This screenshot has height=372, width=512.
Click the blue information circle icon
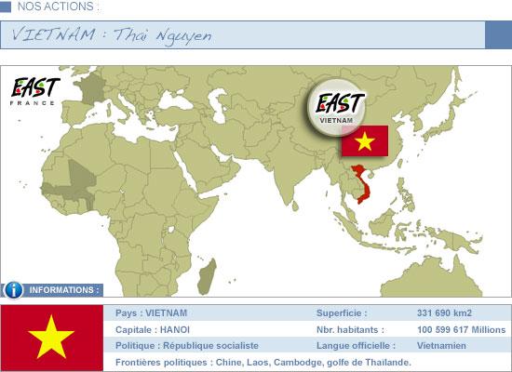pos(14,290)
